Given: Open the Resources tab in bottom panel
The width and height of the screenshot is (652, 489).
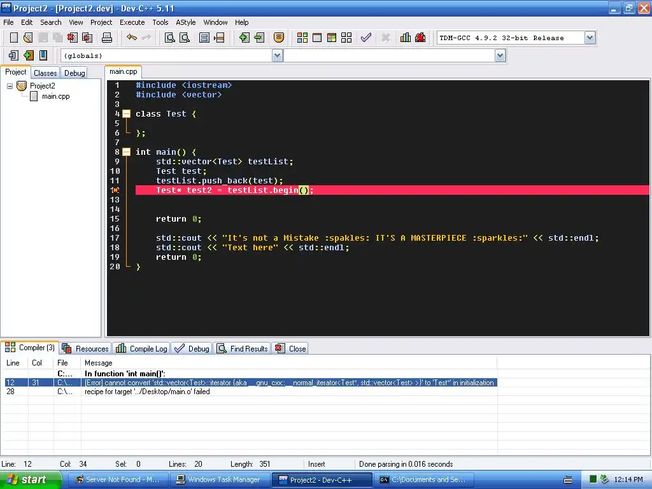Looking at the screenshot, I should coord(86,348).
